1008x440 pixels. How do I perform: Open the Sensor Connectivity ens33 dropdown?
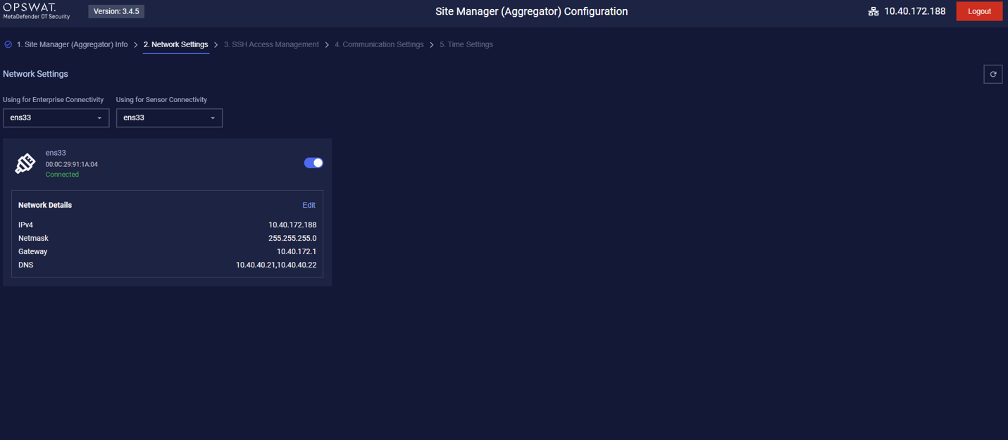pyautogui.click(x=169, y=118)
